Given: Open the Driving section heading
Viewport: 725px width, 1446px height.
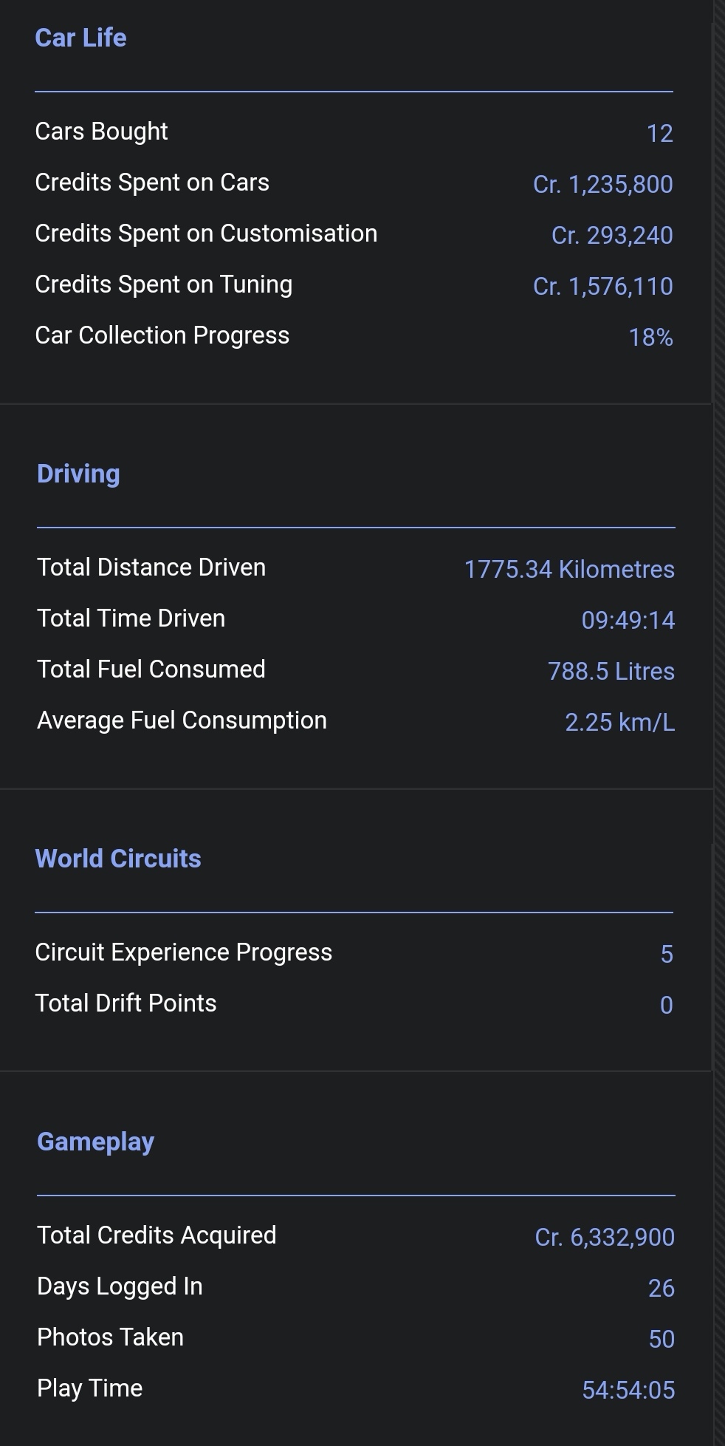Looking at the screenshot, I should coord(78,474).
